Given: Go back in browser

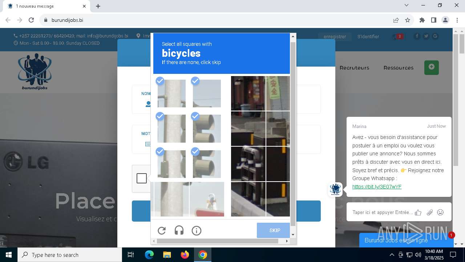Looking at the screenshot, I should (8, 20).
